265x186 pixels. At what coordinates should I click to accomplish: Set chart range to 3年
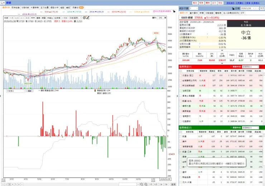coord(166,184)
